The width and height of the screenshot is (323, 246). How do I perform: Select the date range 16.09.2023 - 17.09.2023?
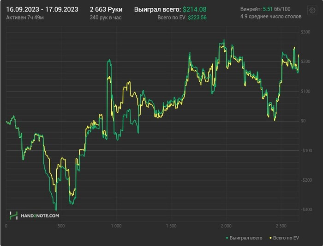pyautogui.click(x=42, y=9)
